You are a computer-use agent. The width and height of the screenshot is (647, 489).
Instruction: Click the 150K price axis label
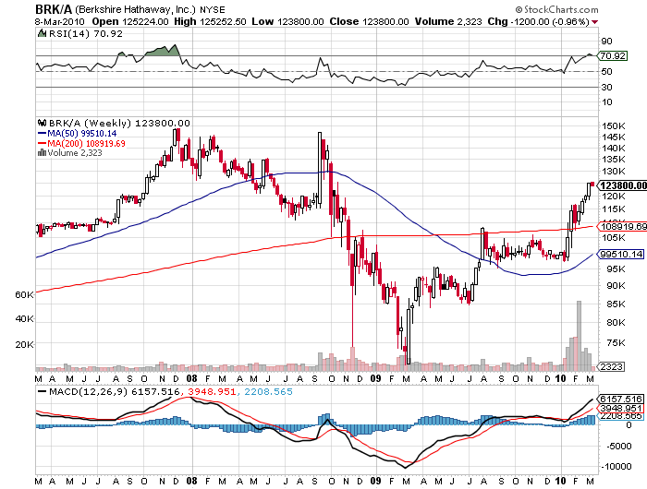click(x=616, y=126)
